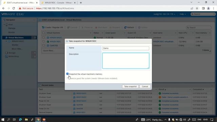Uncheck Snapshot the virtual machine's memory

pyautogui.click(x=67, y=74)
